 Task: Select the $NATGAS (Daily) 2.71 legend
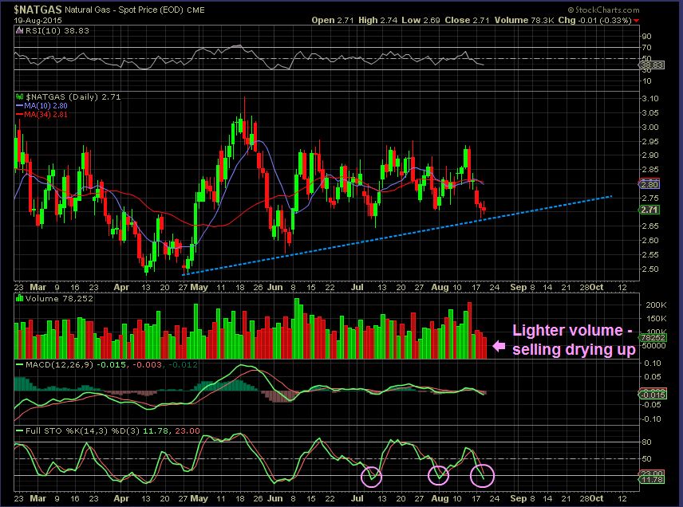click(73, 96)
